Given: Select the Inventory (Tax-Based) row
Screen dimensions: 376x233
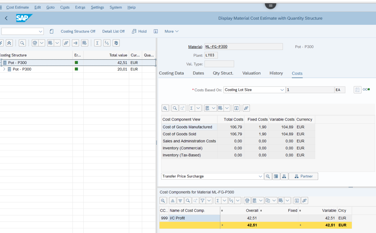Looking at the screenshot, I should (238, 155).
